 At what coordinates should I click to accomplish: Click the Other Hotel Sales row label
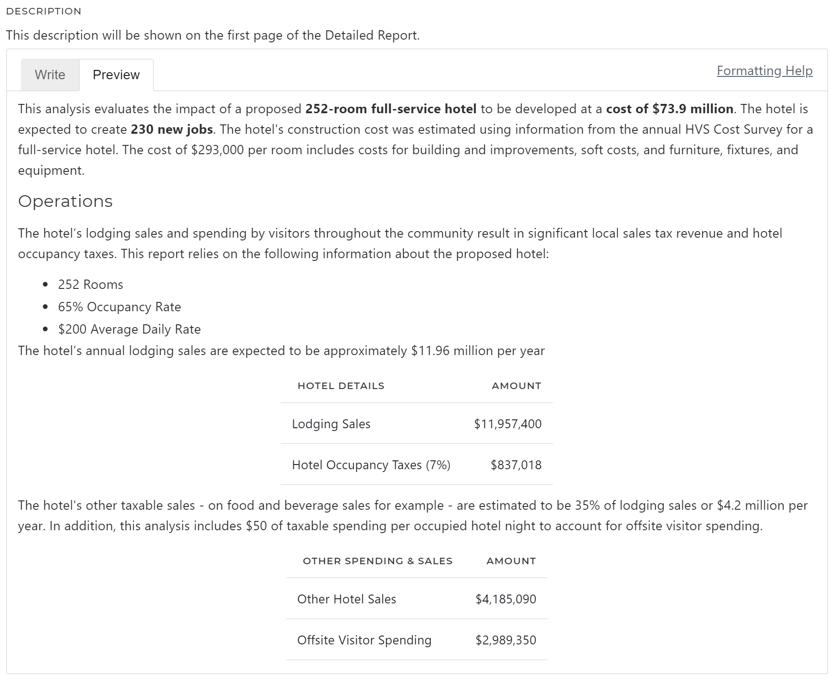tap(346, 599)
